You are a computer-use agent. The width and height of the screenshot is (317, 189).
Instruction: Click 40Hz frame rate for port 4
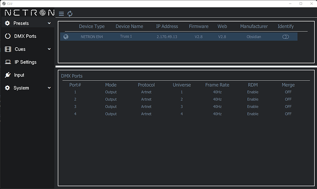pyautogui.click(x=217, y=114)
